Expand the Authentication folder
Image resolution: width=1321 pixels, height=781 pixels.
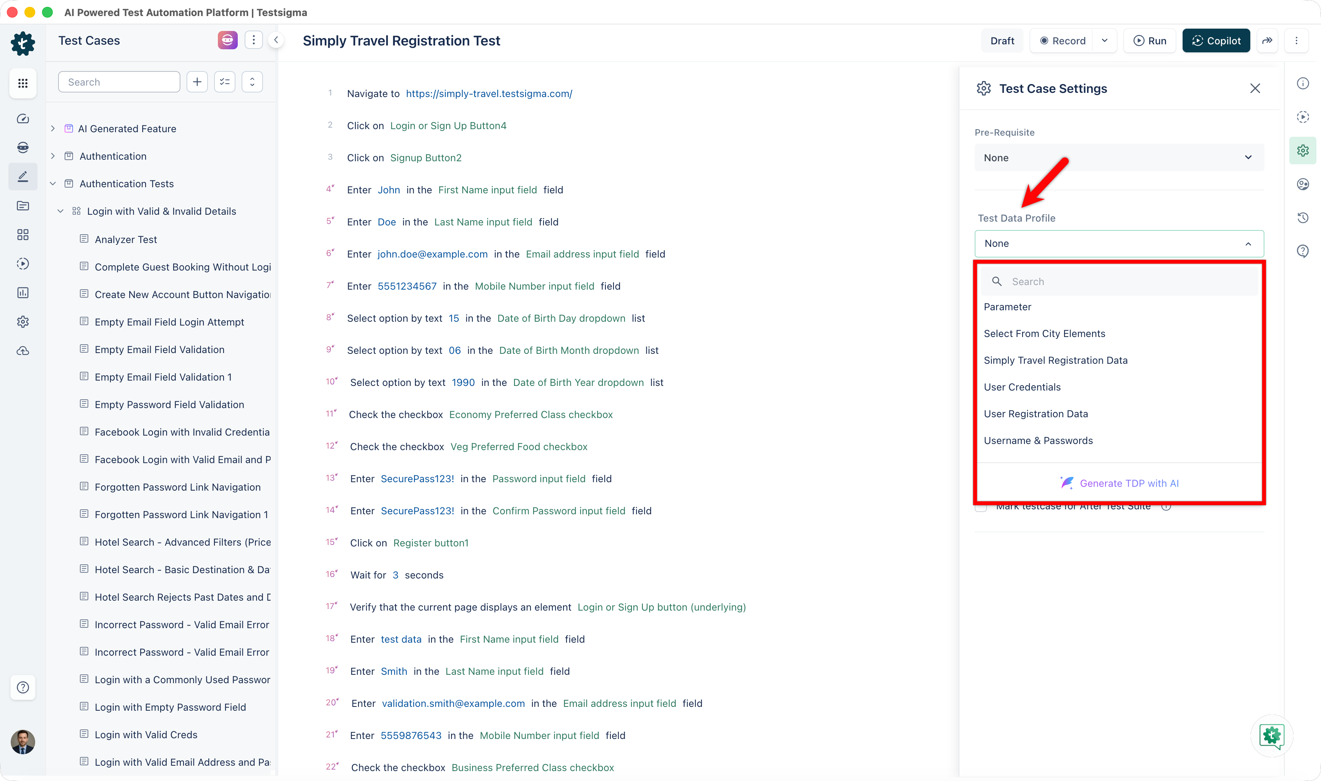[53, 156]
